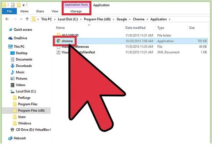Click the '46 KB' size cell
This screenshot has width=212, height=145.
[203, 47]
